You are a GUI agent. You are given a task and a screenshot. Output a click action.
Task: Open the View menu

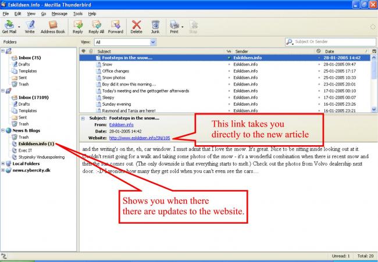coord(31,14)
